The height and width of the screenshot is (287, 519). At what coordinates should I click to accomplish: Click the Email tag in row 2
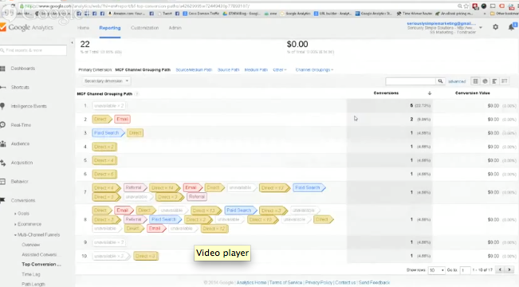(123, 119)
